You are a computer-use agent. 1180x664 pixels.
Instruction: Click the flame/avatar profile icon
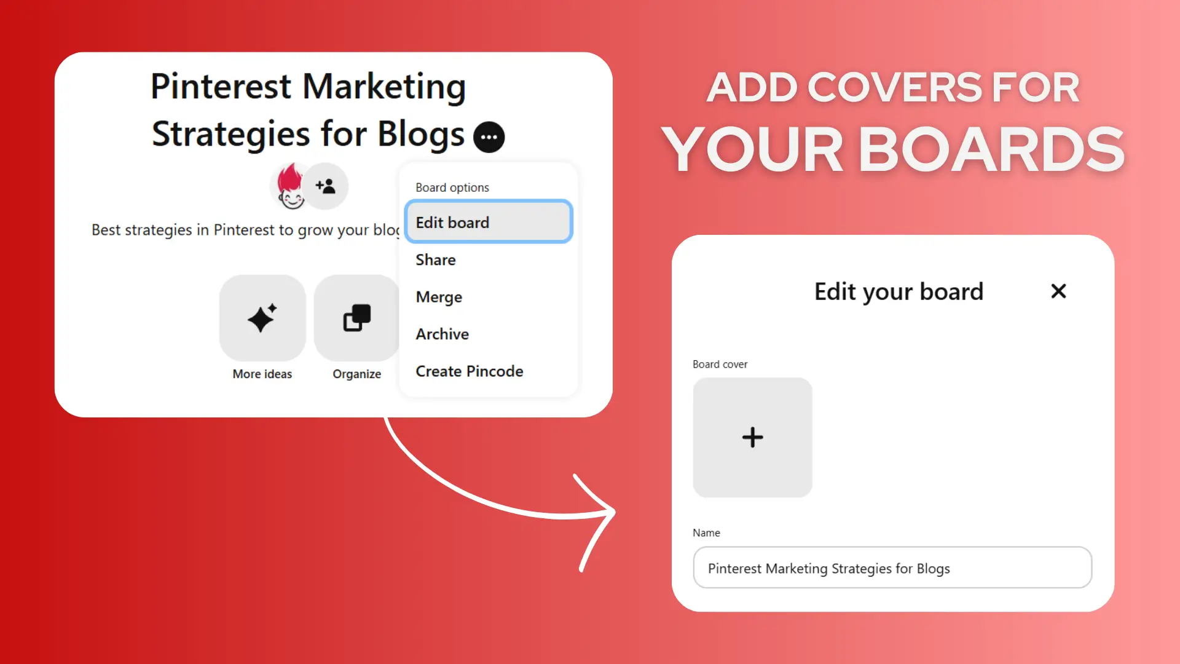tap(288, 185)
